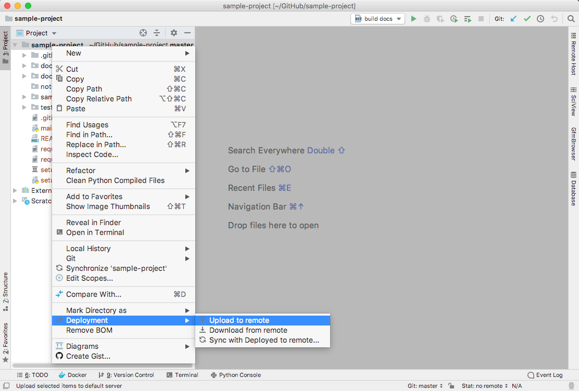Open Project panel settings gear
579x391 pixels.
coord(174,33)
